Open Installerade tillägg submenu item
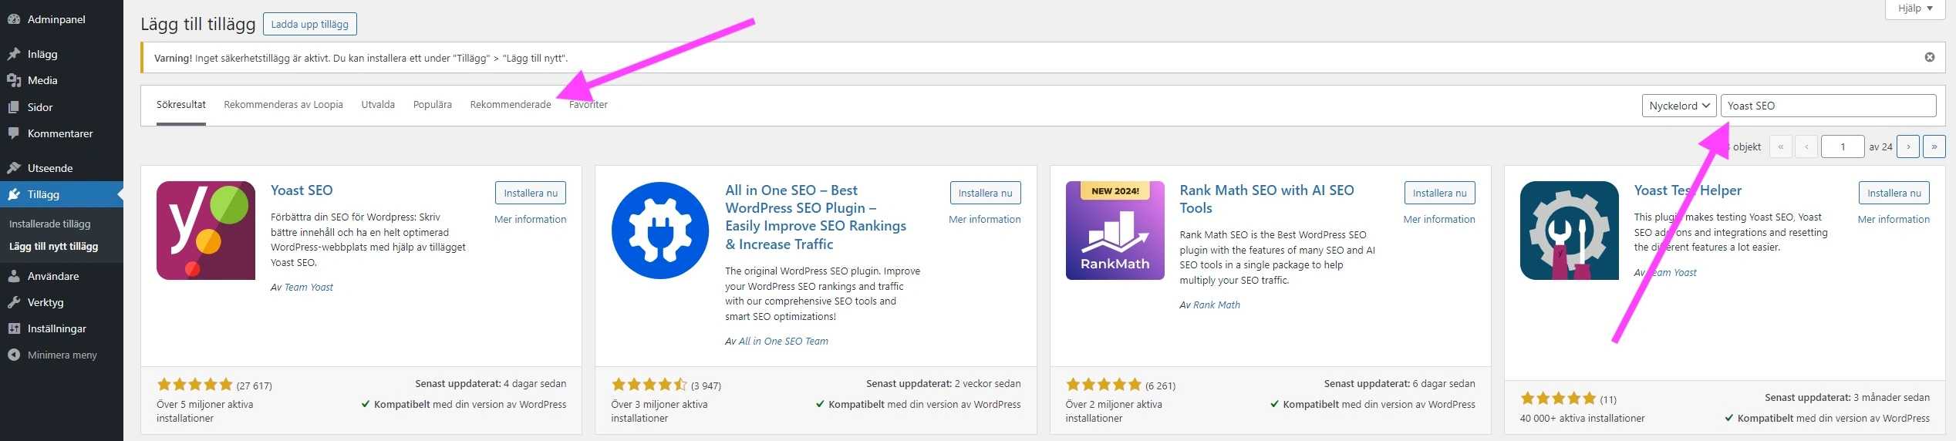 (x=50, y=224)
